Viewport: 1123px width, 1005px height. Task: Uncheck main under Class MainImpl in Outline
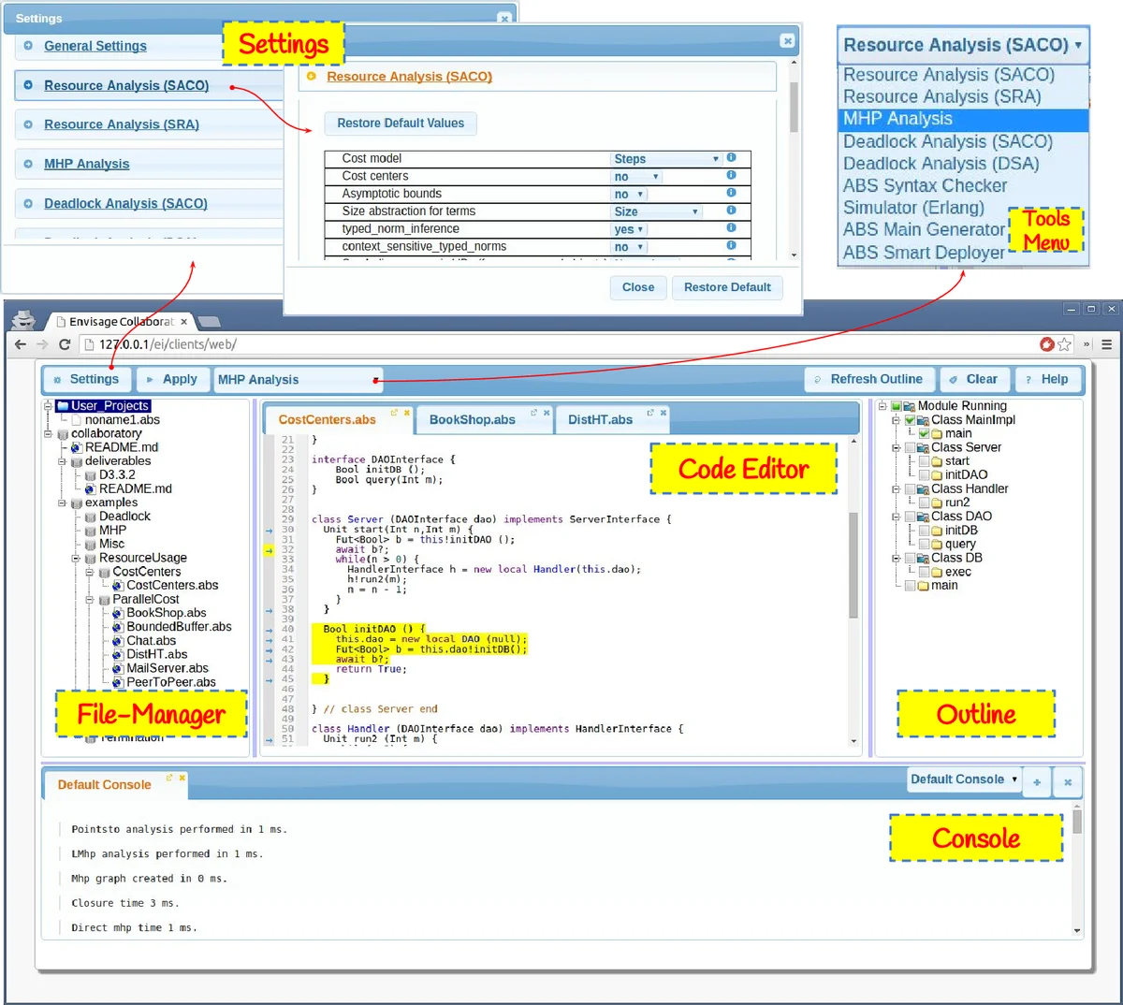923,432
